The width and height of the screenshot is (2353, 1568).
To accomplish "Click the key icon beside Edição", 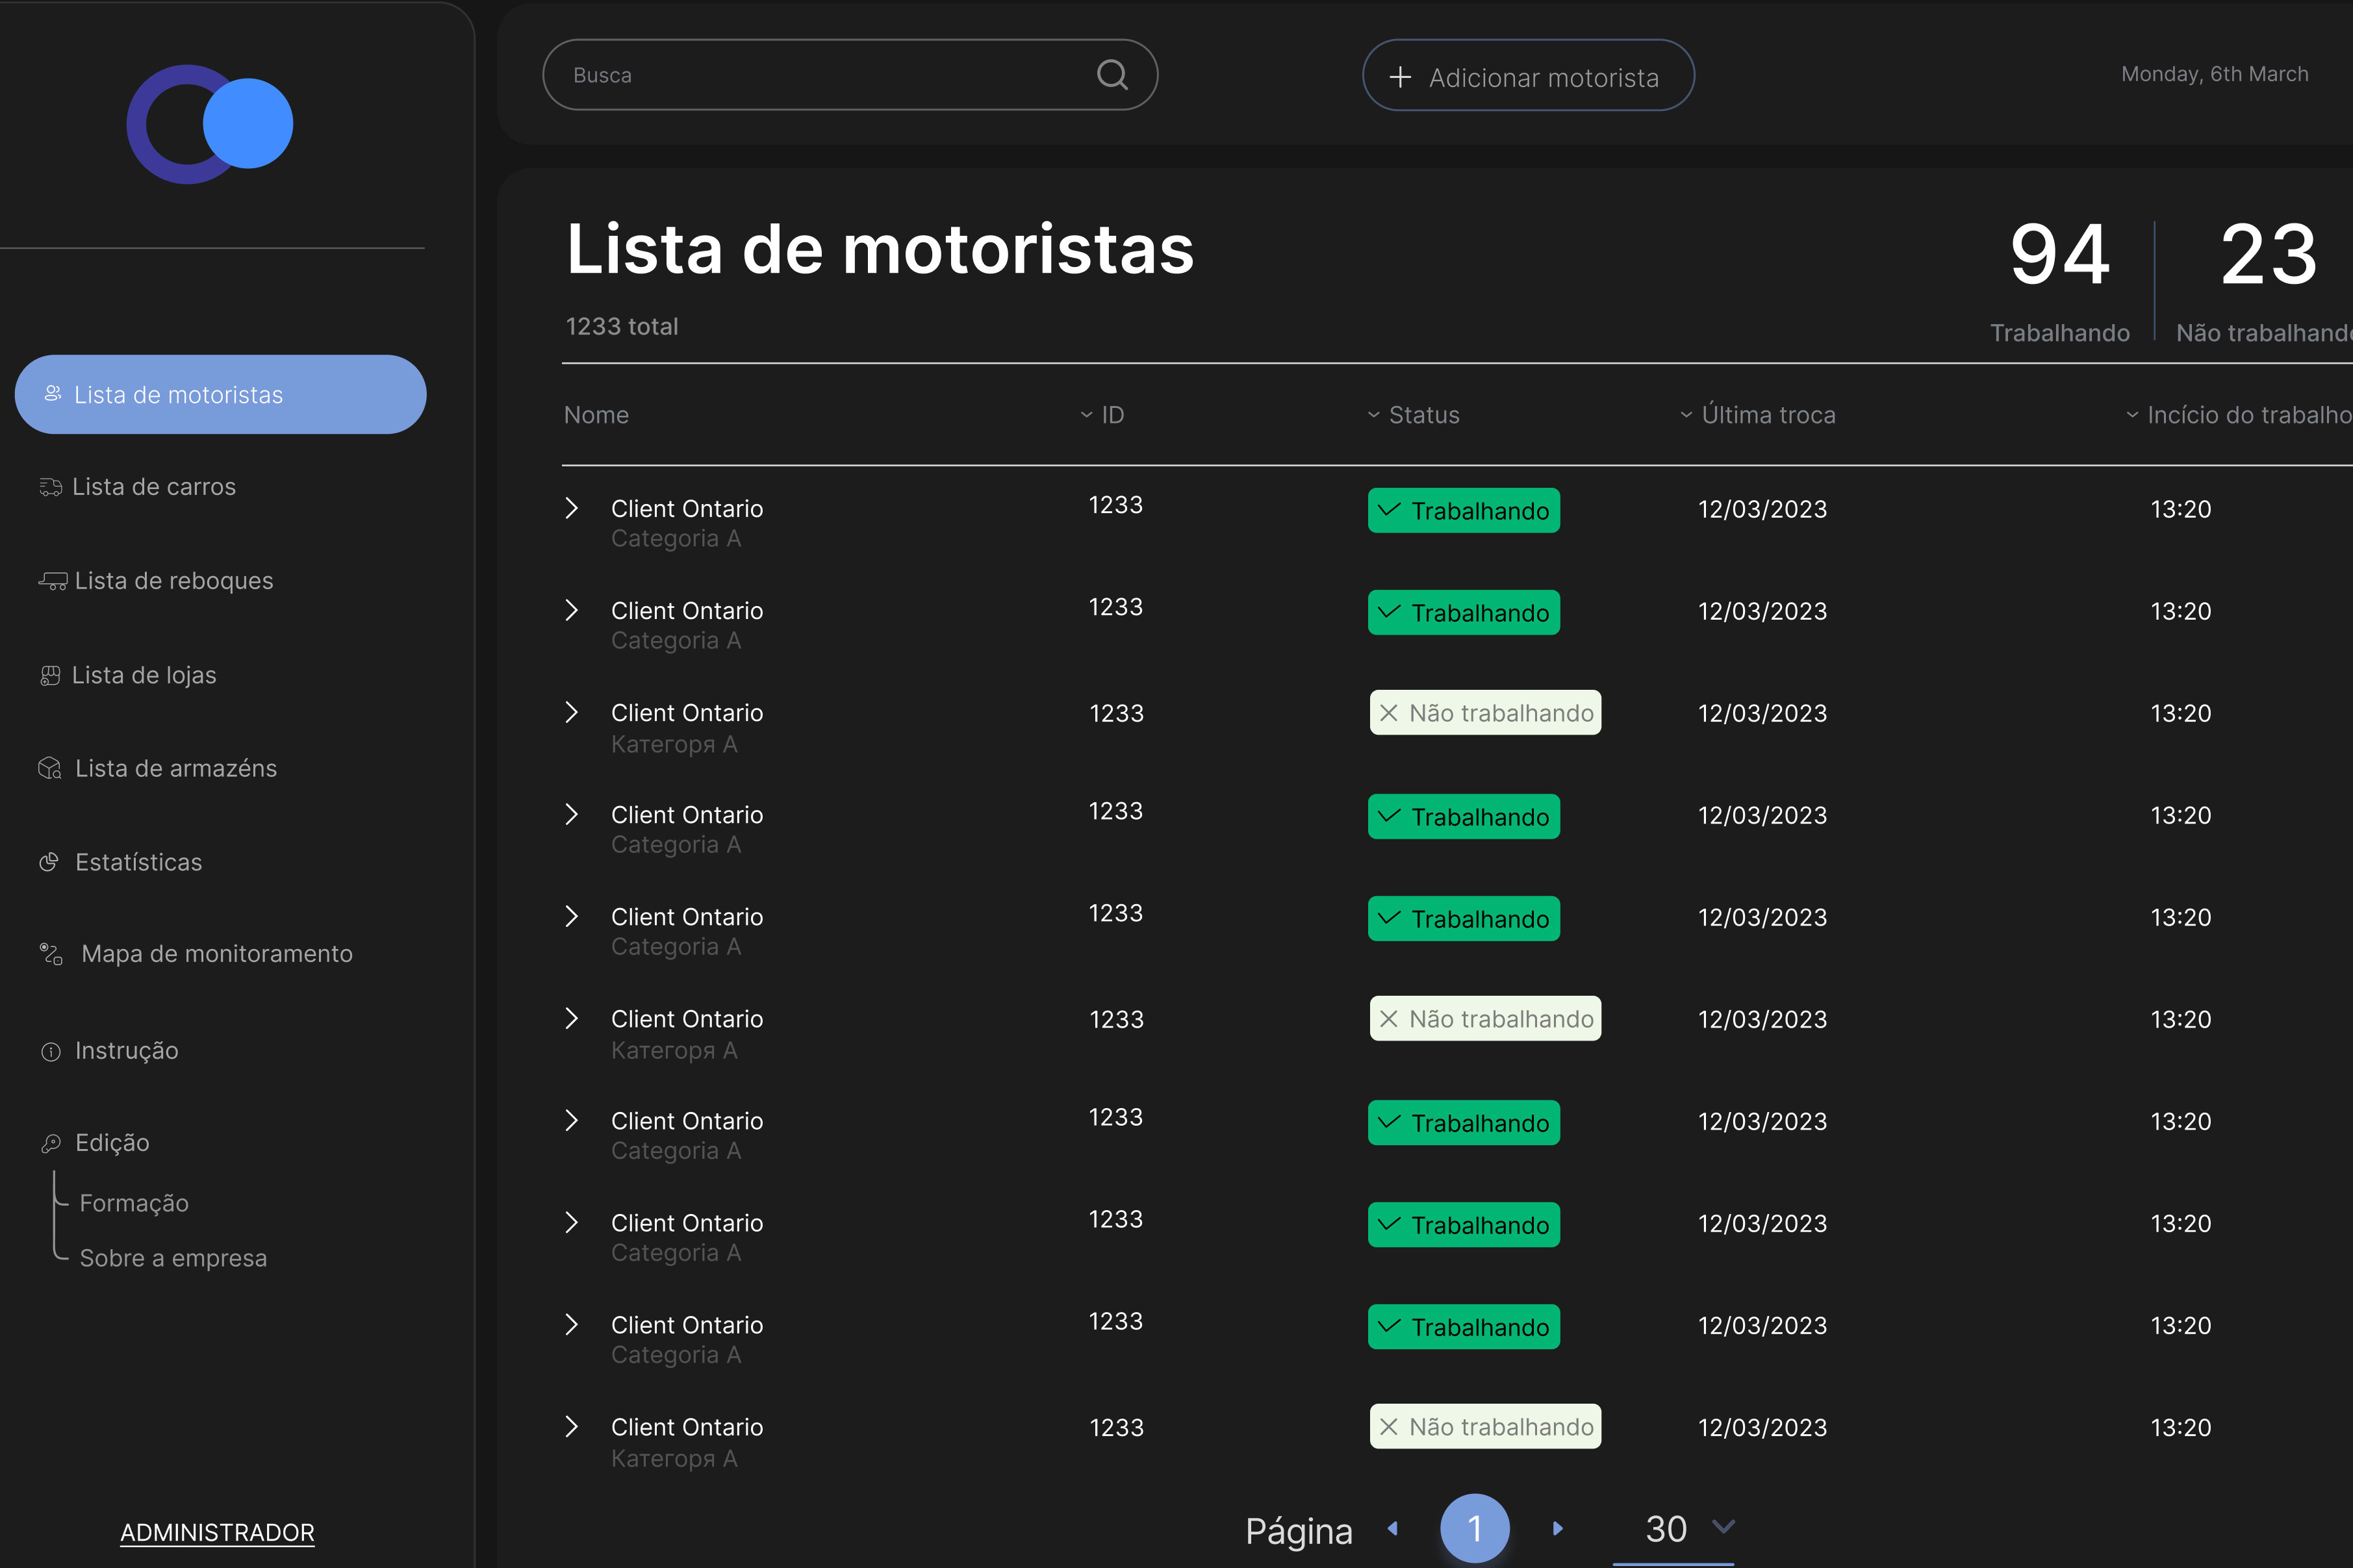I will (50, 1143).
